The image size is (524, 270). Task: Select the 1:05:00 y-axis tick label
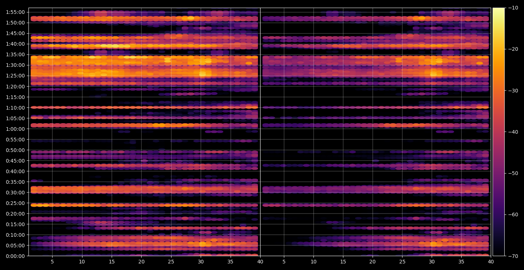pyautogui.click(x=15, y=118)
